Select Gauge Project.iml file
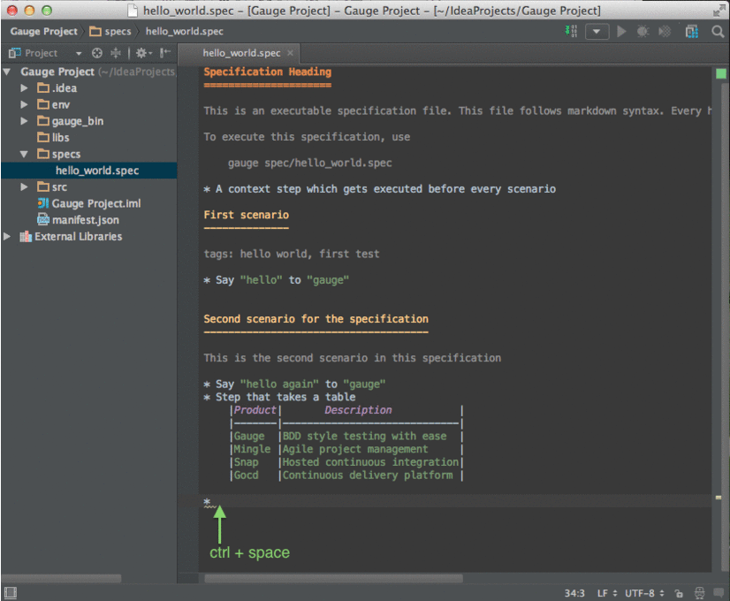The width and height of the screenshot is (730, 601). click(88, 203)
